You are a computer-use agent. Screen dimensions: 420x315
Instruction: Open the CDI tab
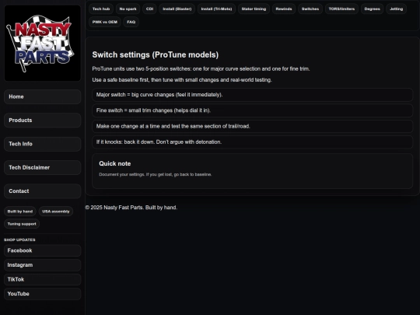click(149, 9)
